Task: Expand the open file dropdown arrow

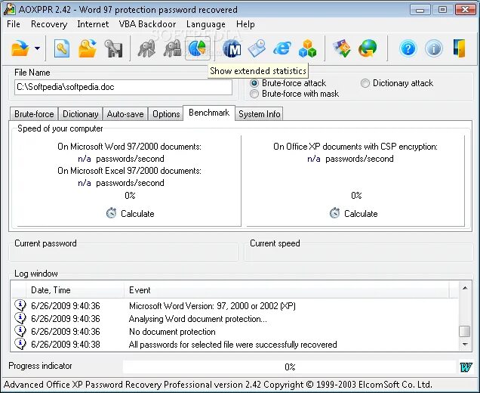Action: click(37, 48)
